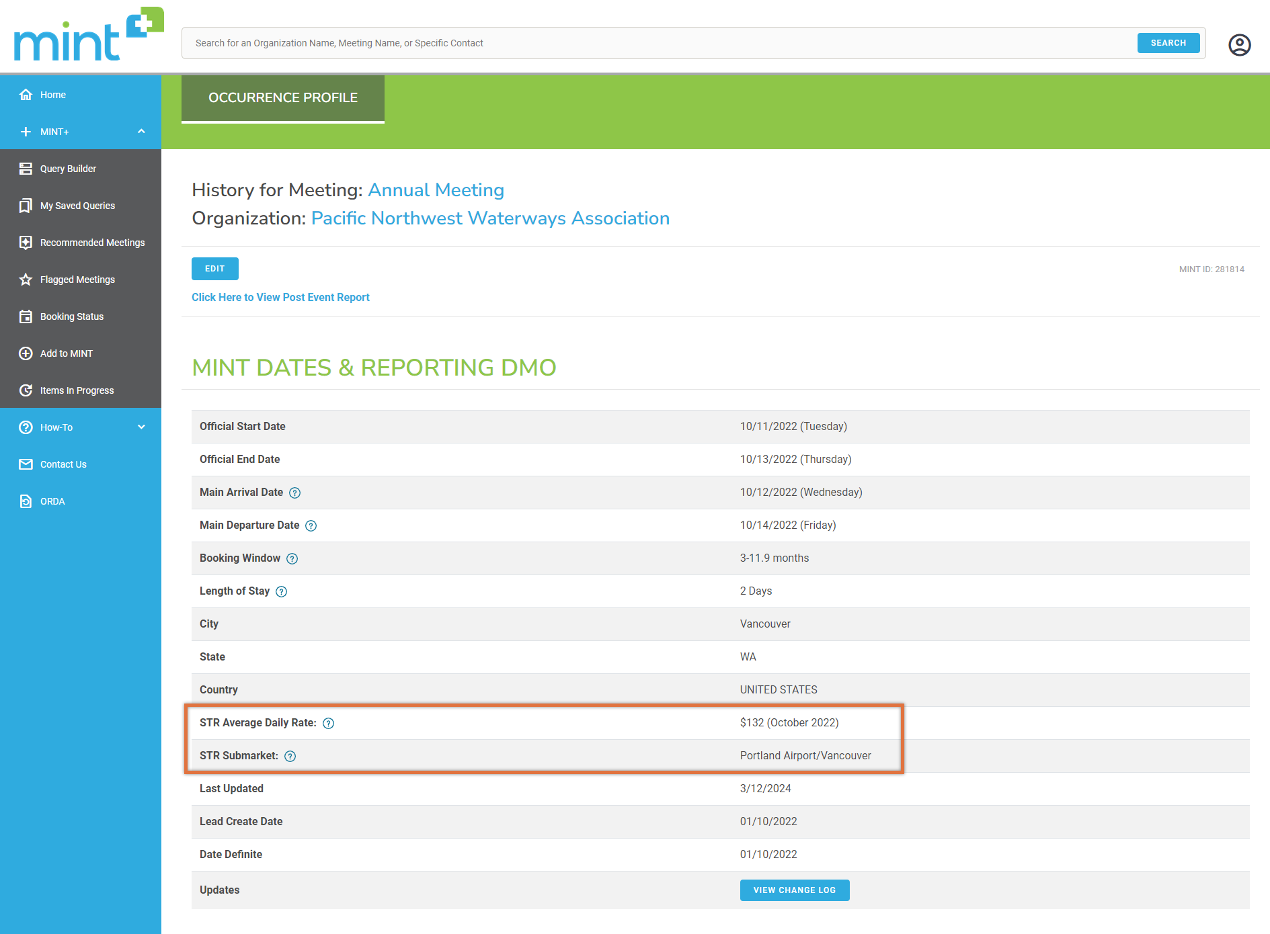Click the 10/12/2022 (Wednesday) arrival value
The height and width of the screenshot is (934, 1270).
(801, 493)
